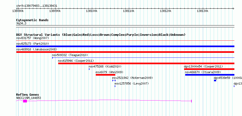This screenshot has width=242, height=116.
Task: Open the NACC2|NM_144653 gene label
Action: tap(29, 98)
